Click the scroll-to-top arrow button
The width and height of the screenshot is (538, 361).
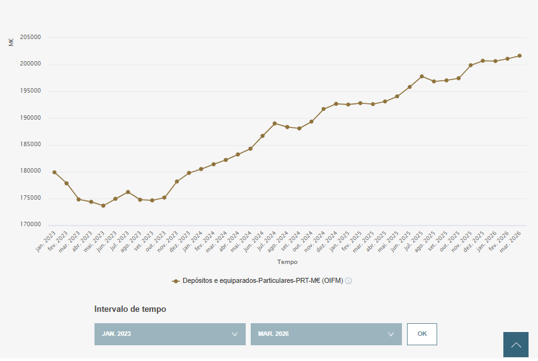click(516, 345)
